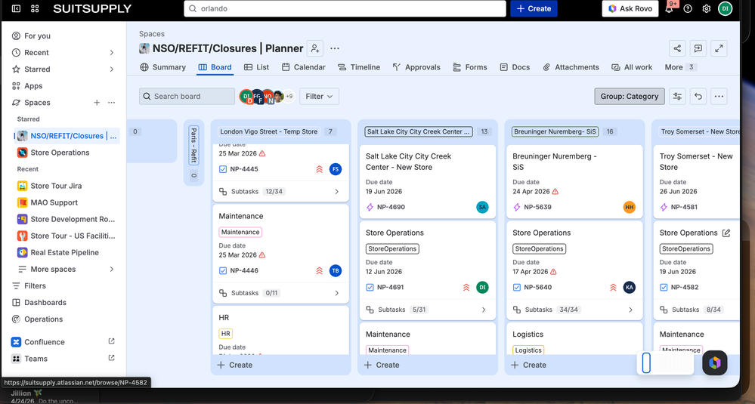
Task: Switch to the Calendar tab
Action: tap(304, 67)
